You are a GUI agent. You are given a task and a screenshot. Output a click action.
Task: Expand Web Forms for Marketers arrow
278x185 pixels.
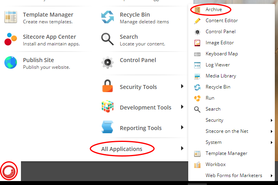271,176
